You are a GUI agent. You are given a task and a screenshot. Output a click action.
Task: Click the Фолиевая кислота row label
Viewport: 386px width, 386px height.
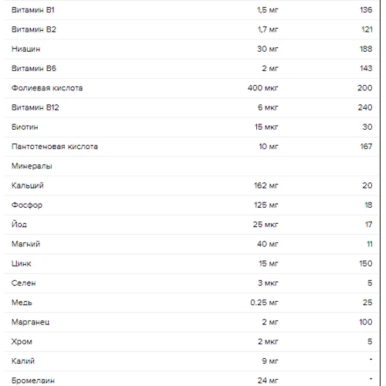[47, 88]
